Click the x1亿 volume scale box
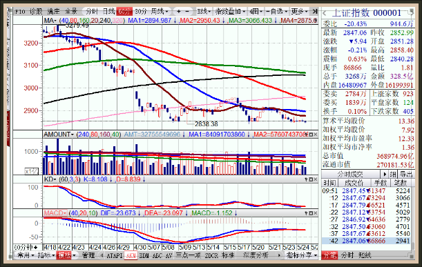The width and height of the screenshot is (422, 267). point(32,171)
